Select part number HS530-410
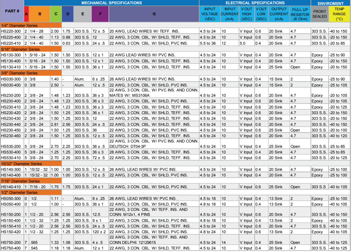Screen dimensions: 351x252 pyautogui.click(x=11, y=158)
